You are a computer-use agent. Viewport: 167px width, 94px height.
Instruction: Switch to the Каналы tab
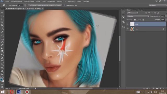(134, 10)
